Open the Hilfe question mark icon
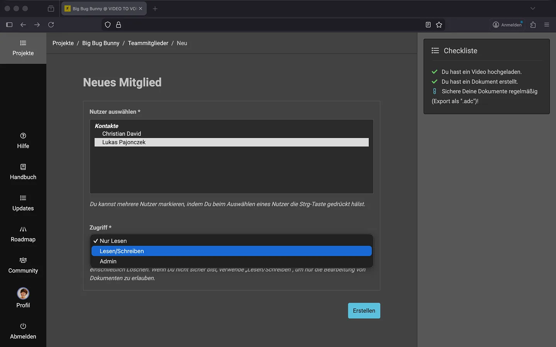 (x=23, y=136)
